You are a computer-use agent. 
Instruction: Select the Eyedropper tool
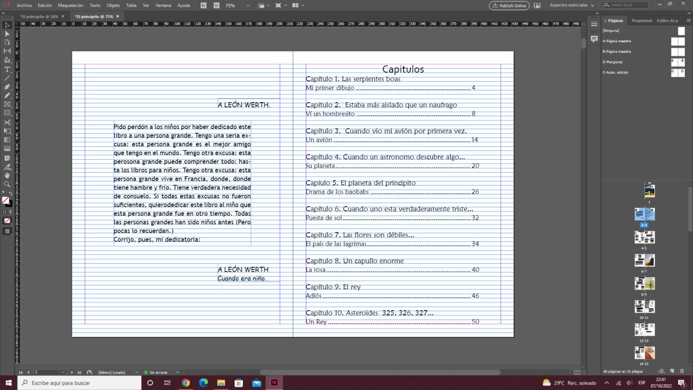[x=7, y=167]
